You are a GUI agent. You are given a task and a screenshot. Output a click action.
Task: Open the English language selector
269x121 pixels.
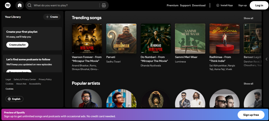pyautogui.click(x=14, y=99)
